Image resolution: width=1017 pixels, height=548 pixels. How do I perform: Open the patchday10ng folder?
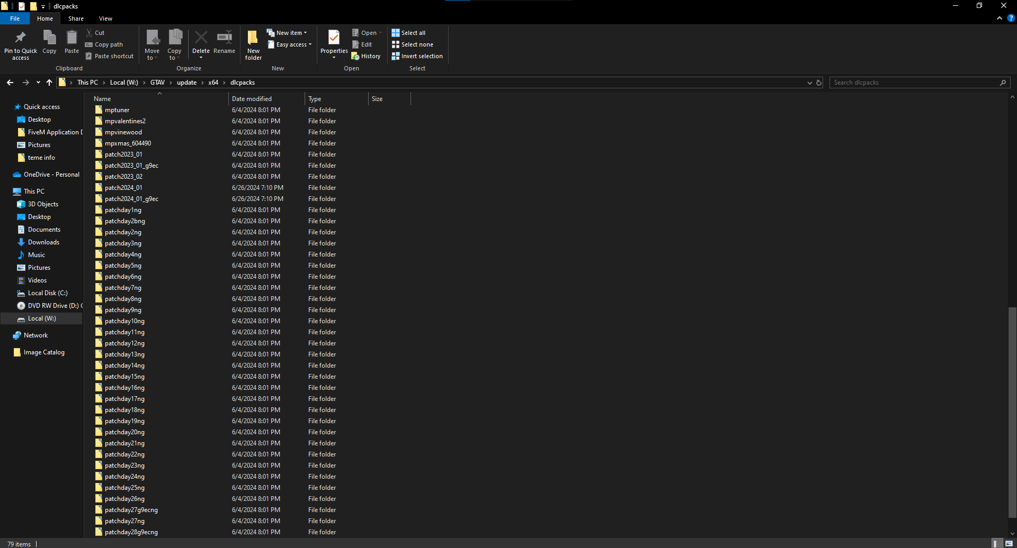125,321
